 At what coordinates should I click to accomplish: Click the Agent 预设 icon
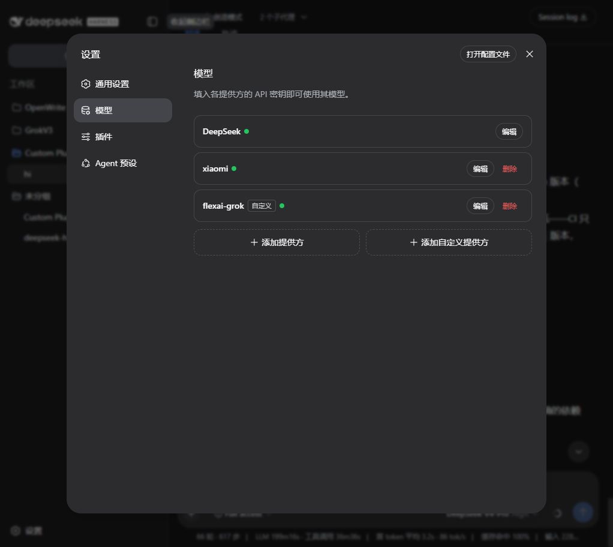coord(86,163)
